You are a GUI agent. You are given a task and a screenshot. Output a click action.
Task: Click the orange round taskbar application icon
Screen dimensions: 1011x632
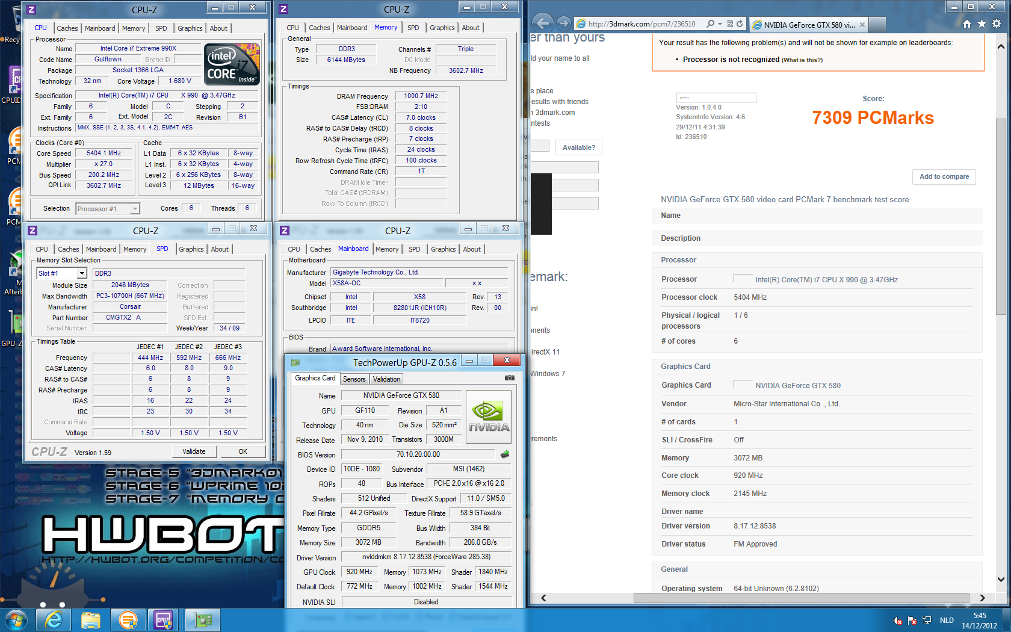point(128,620)
